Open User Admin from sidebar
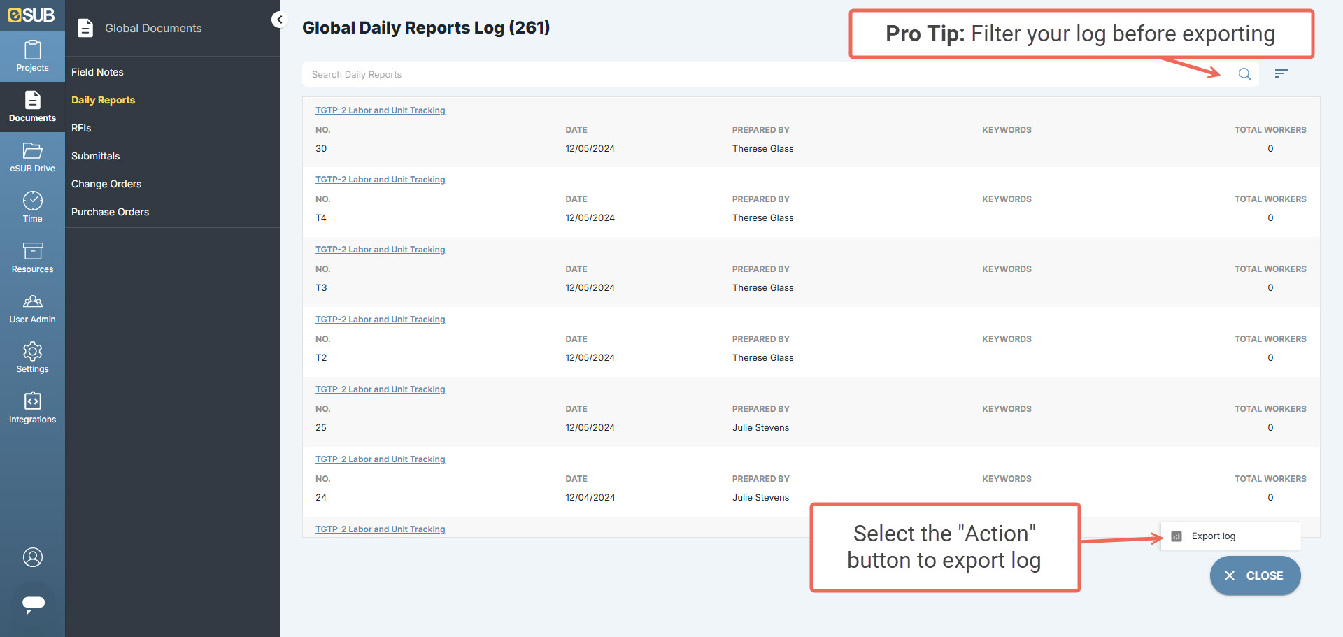Image resolution: width=1343 pixels, height=637 pixels. click(x=32, y=308)
